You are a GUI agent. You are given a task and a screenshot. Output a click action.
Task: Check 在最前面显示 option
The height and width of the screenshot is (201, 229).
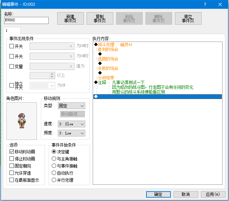12,180
